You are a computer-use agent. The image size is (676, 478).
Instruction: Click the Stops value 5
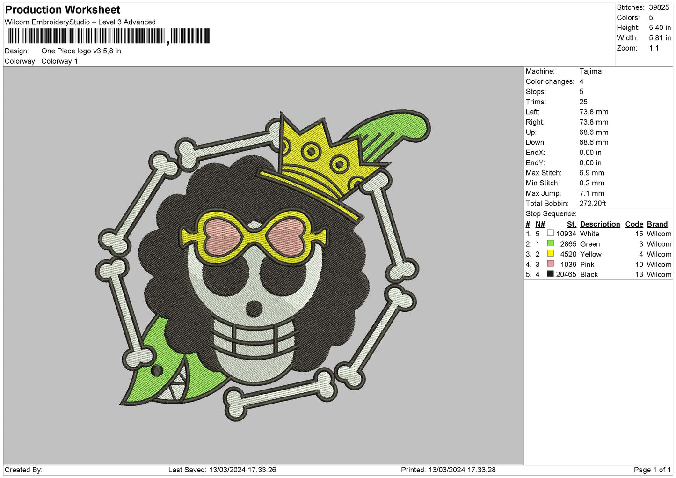click(x=582, y=92)
